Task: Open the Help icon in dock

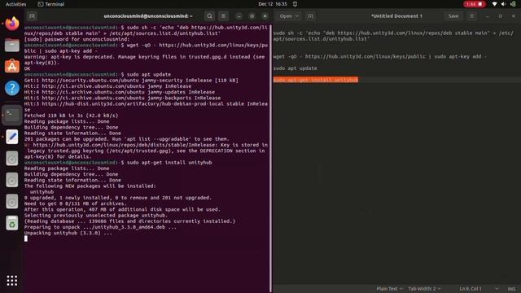Action: click(12, 88)
